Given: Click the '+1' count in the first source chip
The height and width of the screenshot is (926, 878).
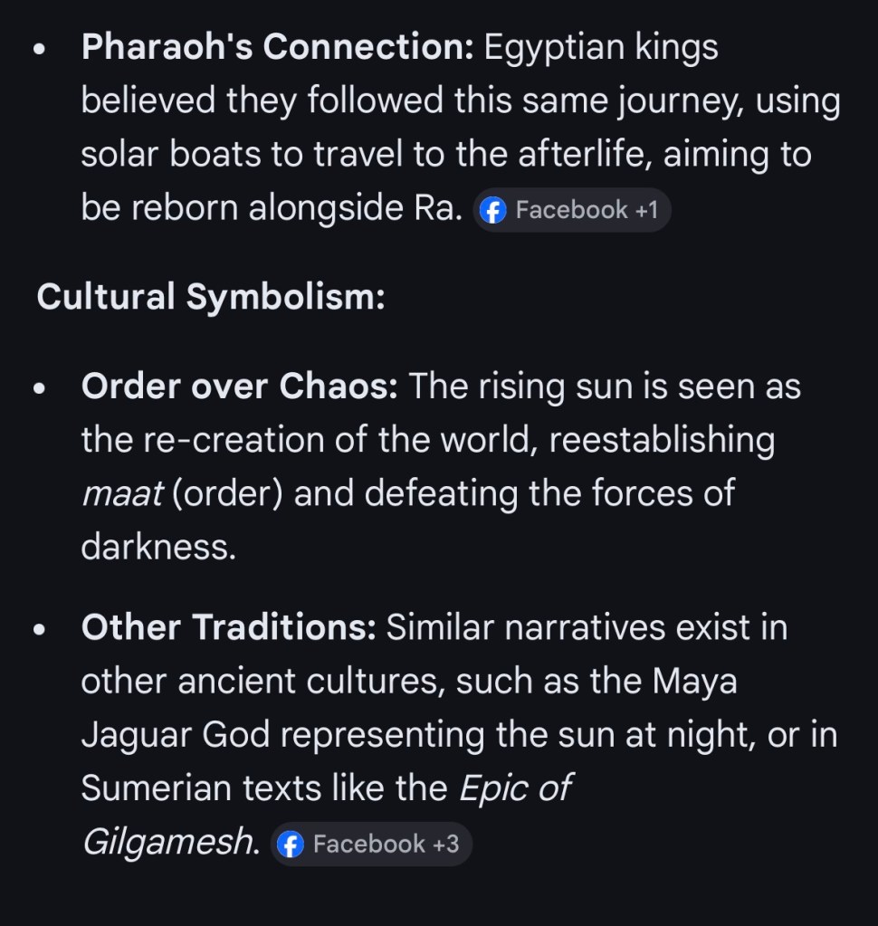Looking at the screenshot, I should [x=646, y=211].
